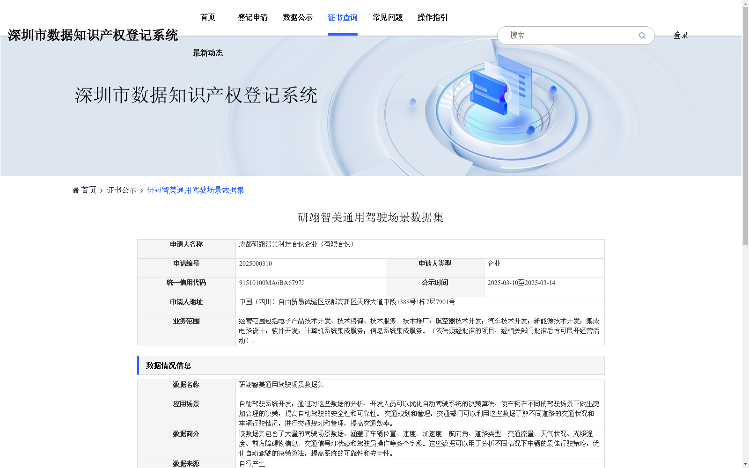Click the 申请人名称 label cell
The width and height of the screenshot is (749, 468).
[x=186, y=249]
